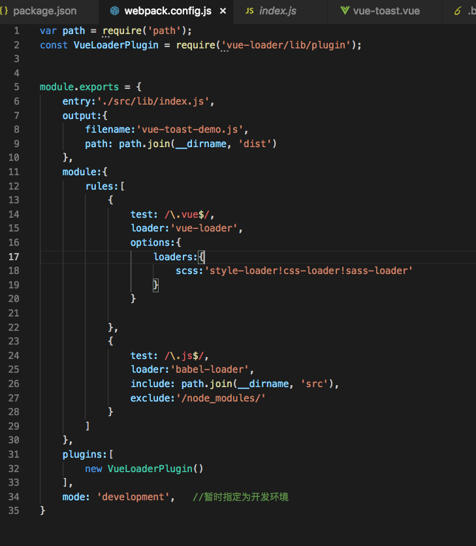This screenshot has width=476, height=546.
Task: Click the 'path' string on line 1
Action: (165, 31)
